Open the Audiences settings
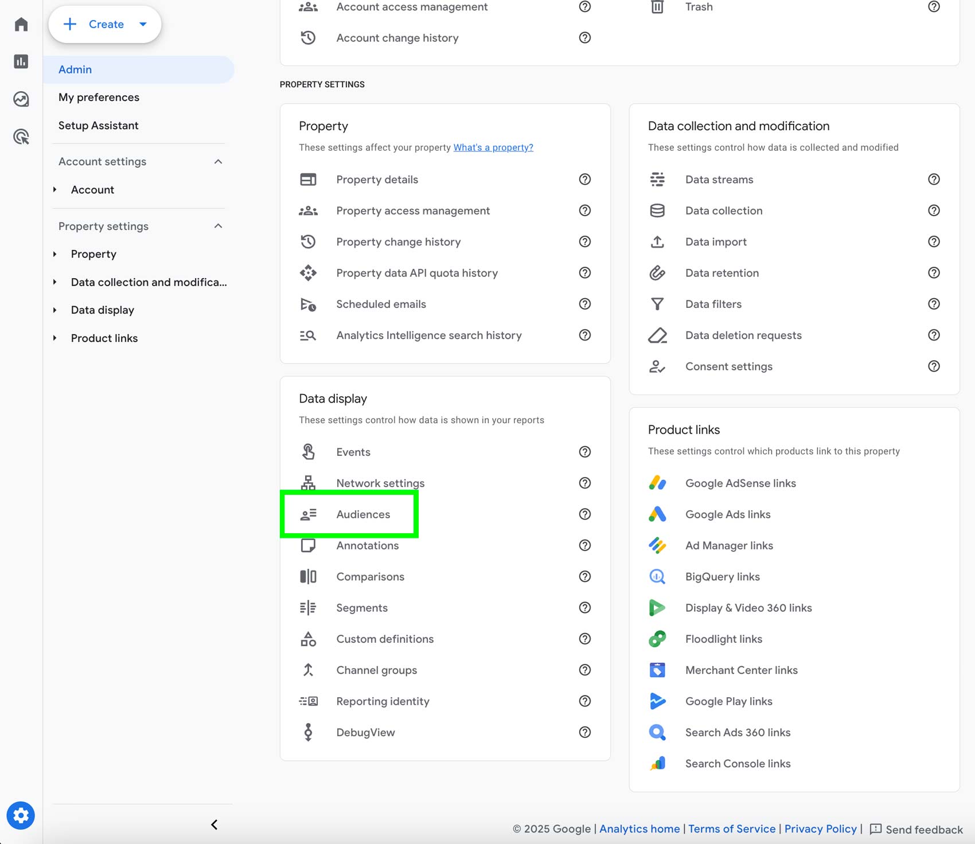Viewport: 975px width, 844px height. (x=363, y=514)
